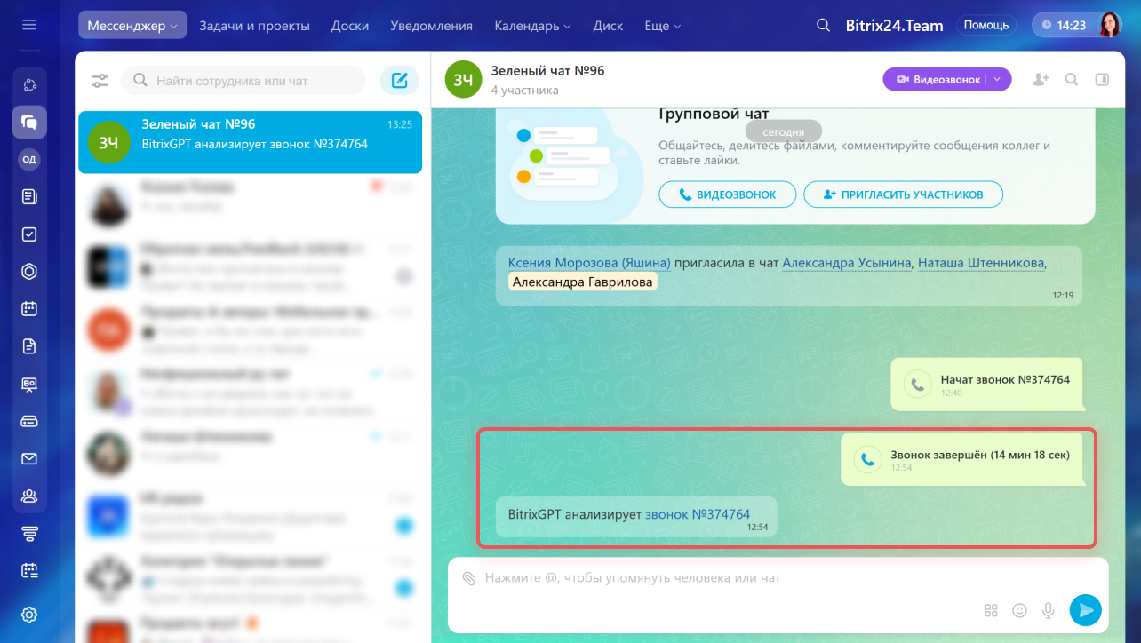Toggle the hamburger main menu
Screen dimensions: 1141x643
tap(29, 25)
